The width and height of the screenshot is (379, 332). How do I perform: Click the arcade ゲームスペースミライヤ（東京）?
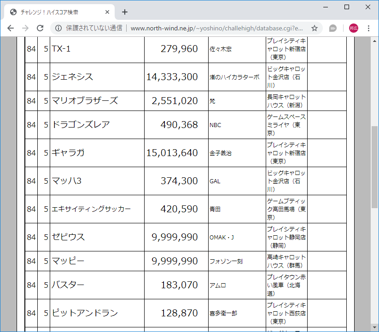(286, 125)
